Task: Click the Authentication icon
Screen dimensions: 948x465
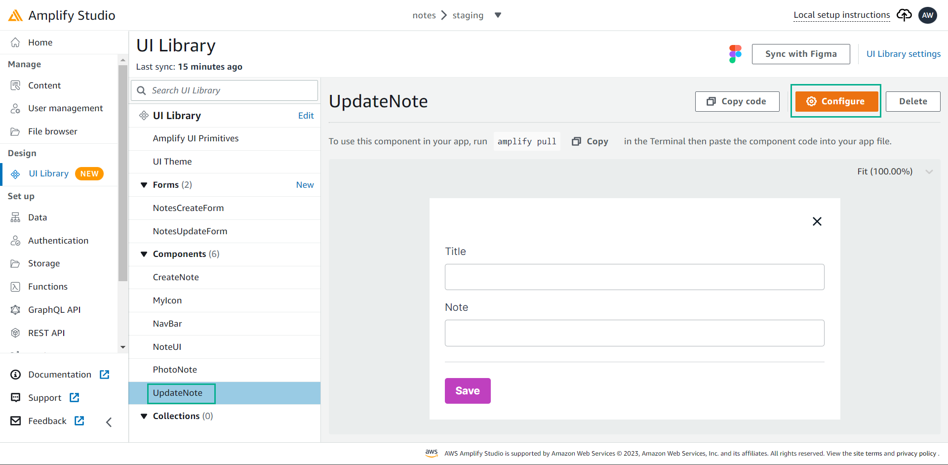Action: click(15, 241)
